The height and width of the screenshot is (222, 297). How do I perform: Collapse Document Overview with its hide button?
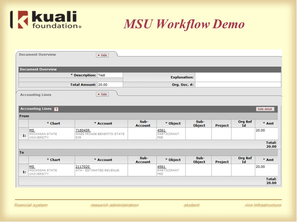[x=102, y=55]
